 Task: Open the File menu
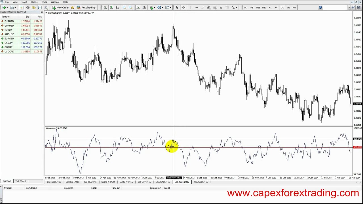(x=7, y=2)
